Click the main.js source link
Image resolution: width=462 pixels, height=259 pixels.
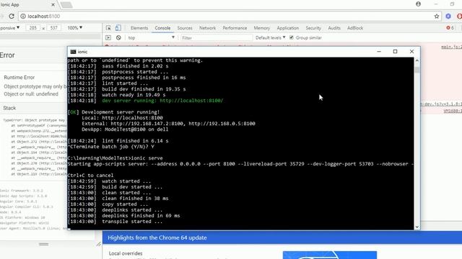(452, 47)
